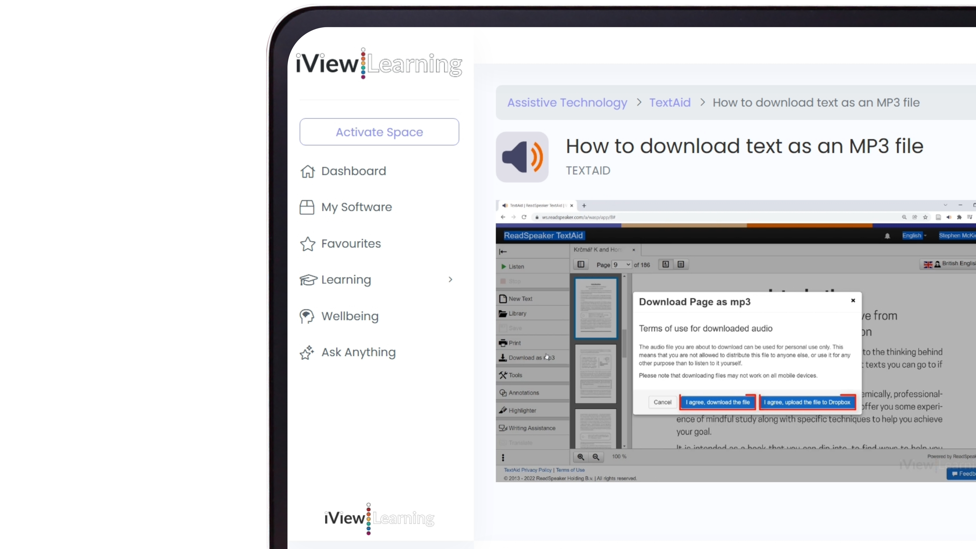Reload the page with refresh icon
The height and width of the screenshot is (549, 976).
pyautogui.click(x=524, y=217)
